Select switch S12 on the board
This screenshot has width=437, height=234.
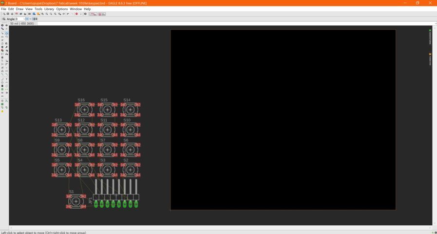click(84, 129)
